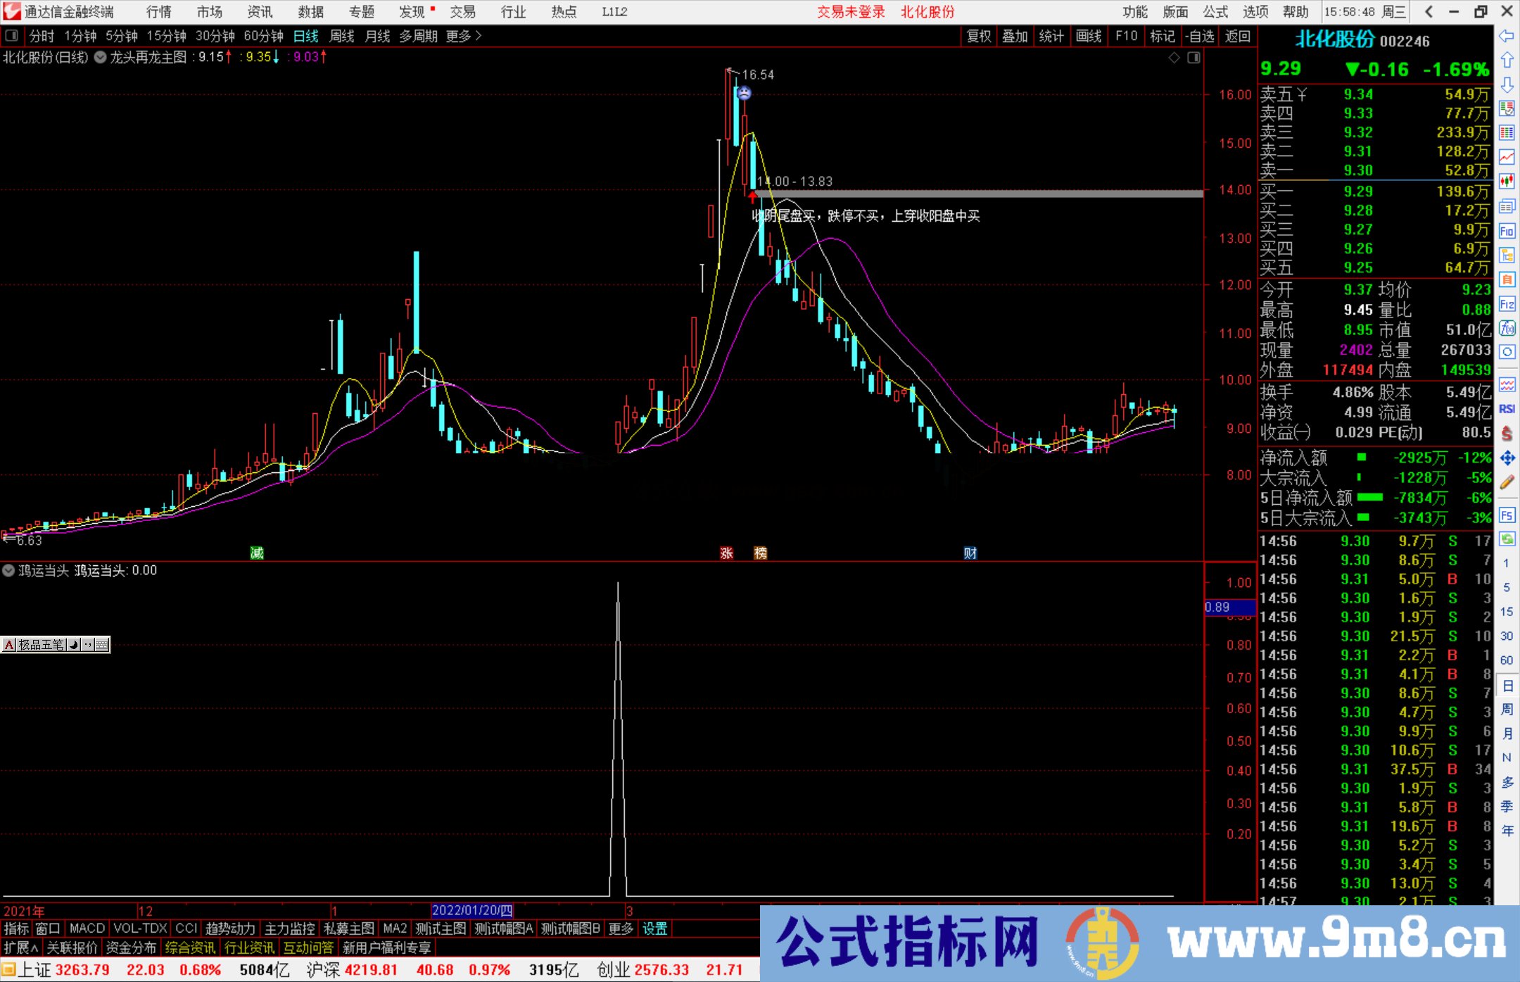Open the watchlist checkmark table icon

(x=1507, y=108)
